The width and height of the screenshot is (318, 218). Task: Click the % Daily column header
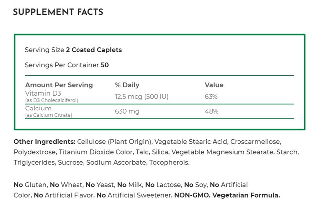pos(127,85)
